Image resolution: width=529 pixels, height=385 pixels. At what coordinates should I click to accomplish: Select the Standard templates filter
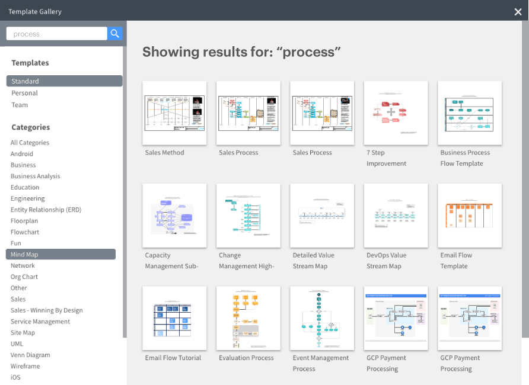coord(24,81)
